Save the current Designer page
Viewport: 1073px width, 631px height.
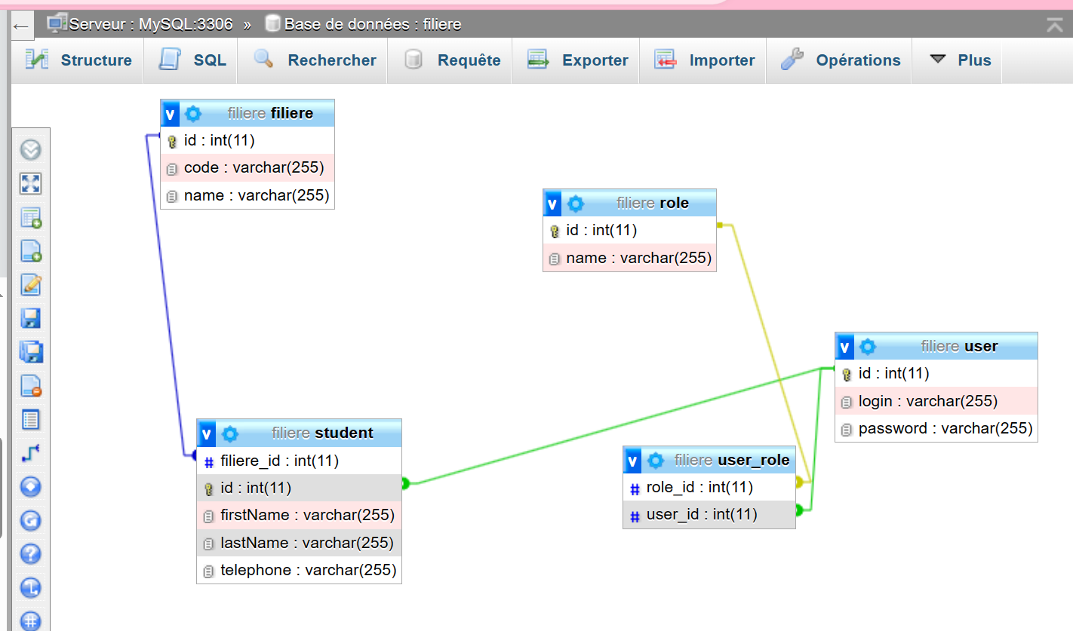pos(30,318)
